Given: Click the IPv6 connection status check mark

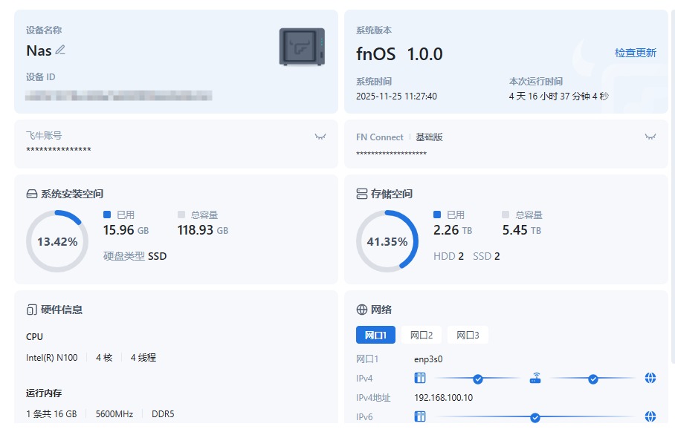Looking at the screenshot, I should pyautogui.click(x=534, y=416).
